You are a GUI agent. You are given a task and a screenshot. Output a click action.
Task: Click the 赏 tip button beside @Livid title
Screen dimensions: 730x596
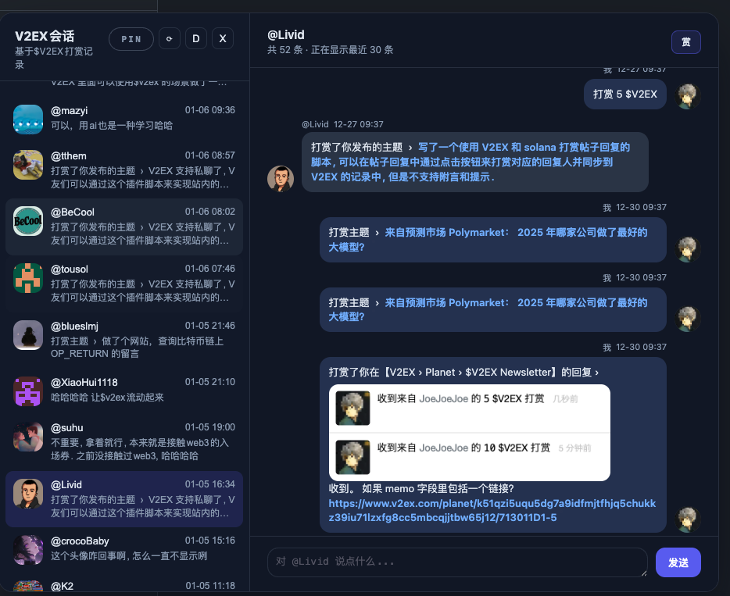pos(685,42)
